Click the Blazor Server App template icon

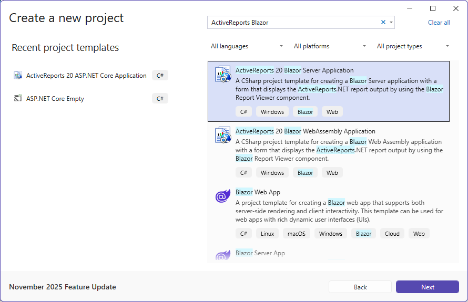pos(223,256)
